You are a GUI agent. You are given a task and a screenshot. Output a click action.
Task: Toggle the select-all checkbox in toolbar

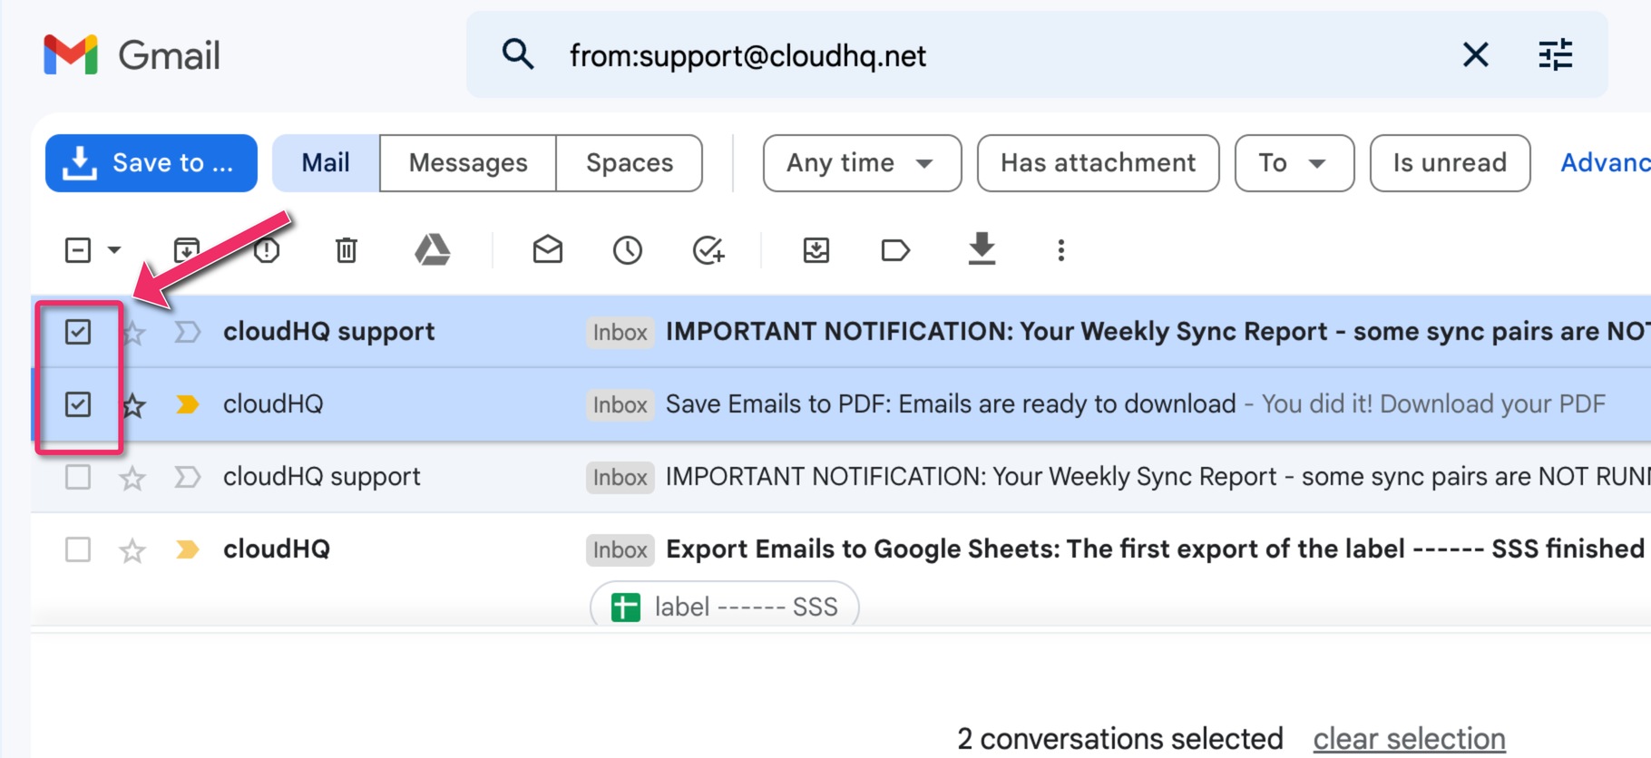(x=78, y=250)
